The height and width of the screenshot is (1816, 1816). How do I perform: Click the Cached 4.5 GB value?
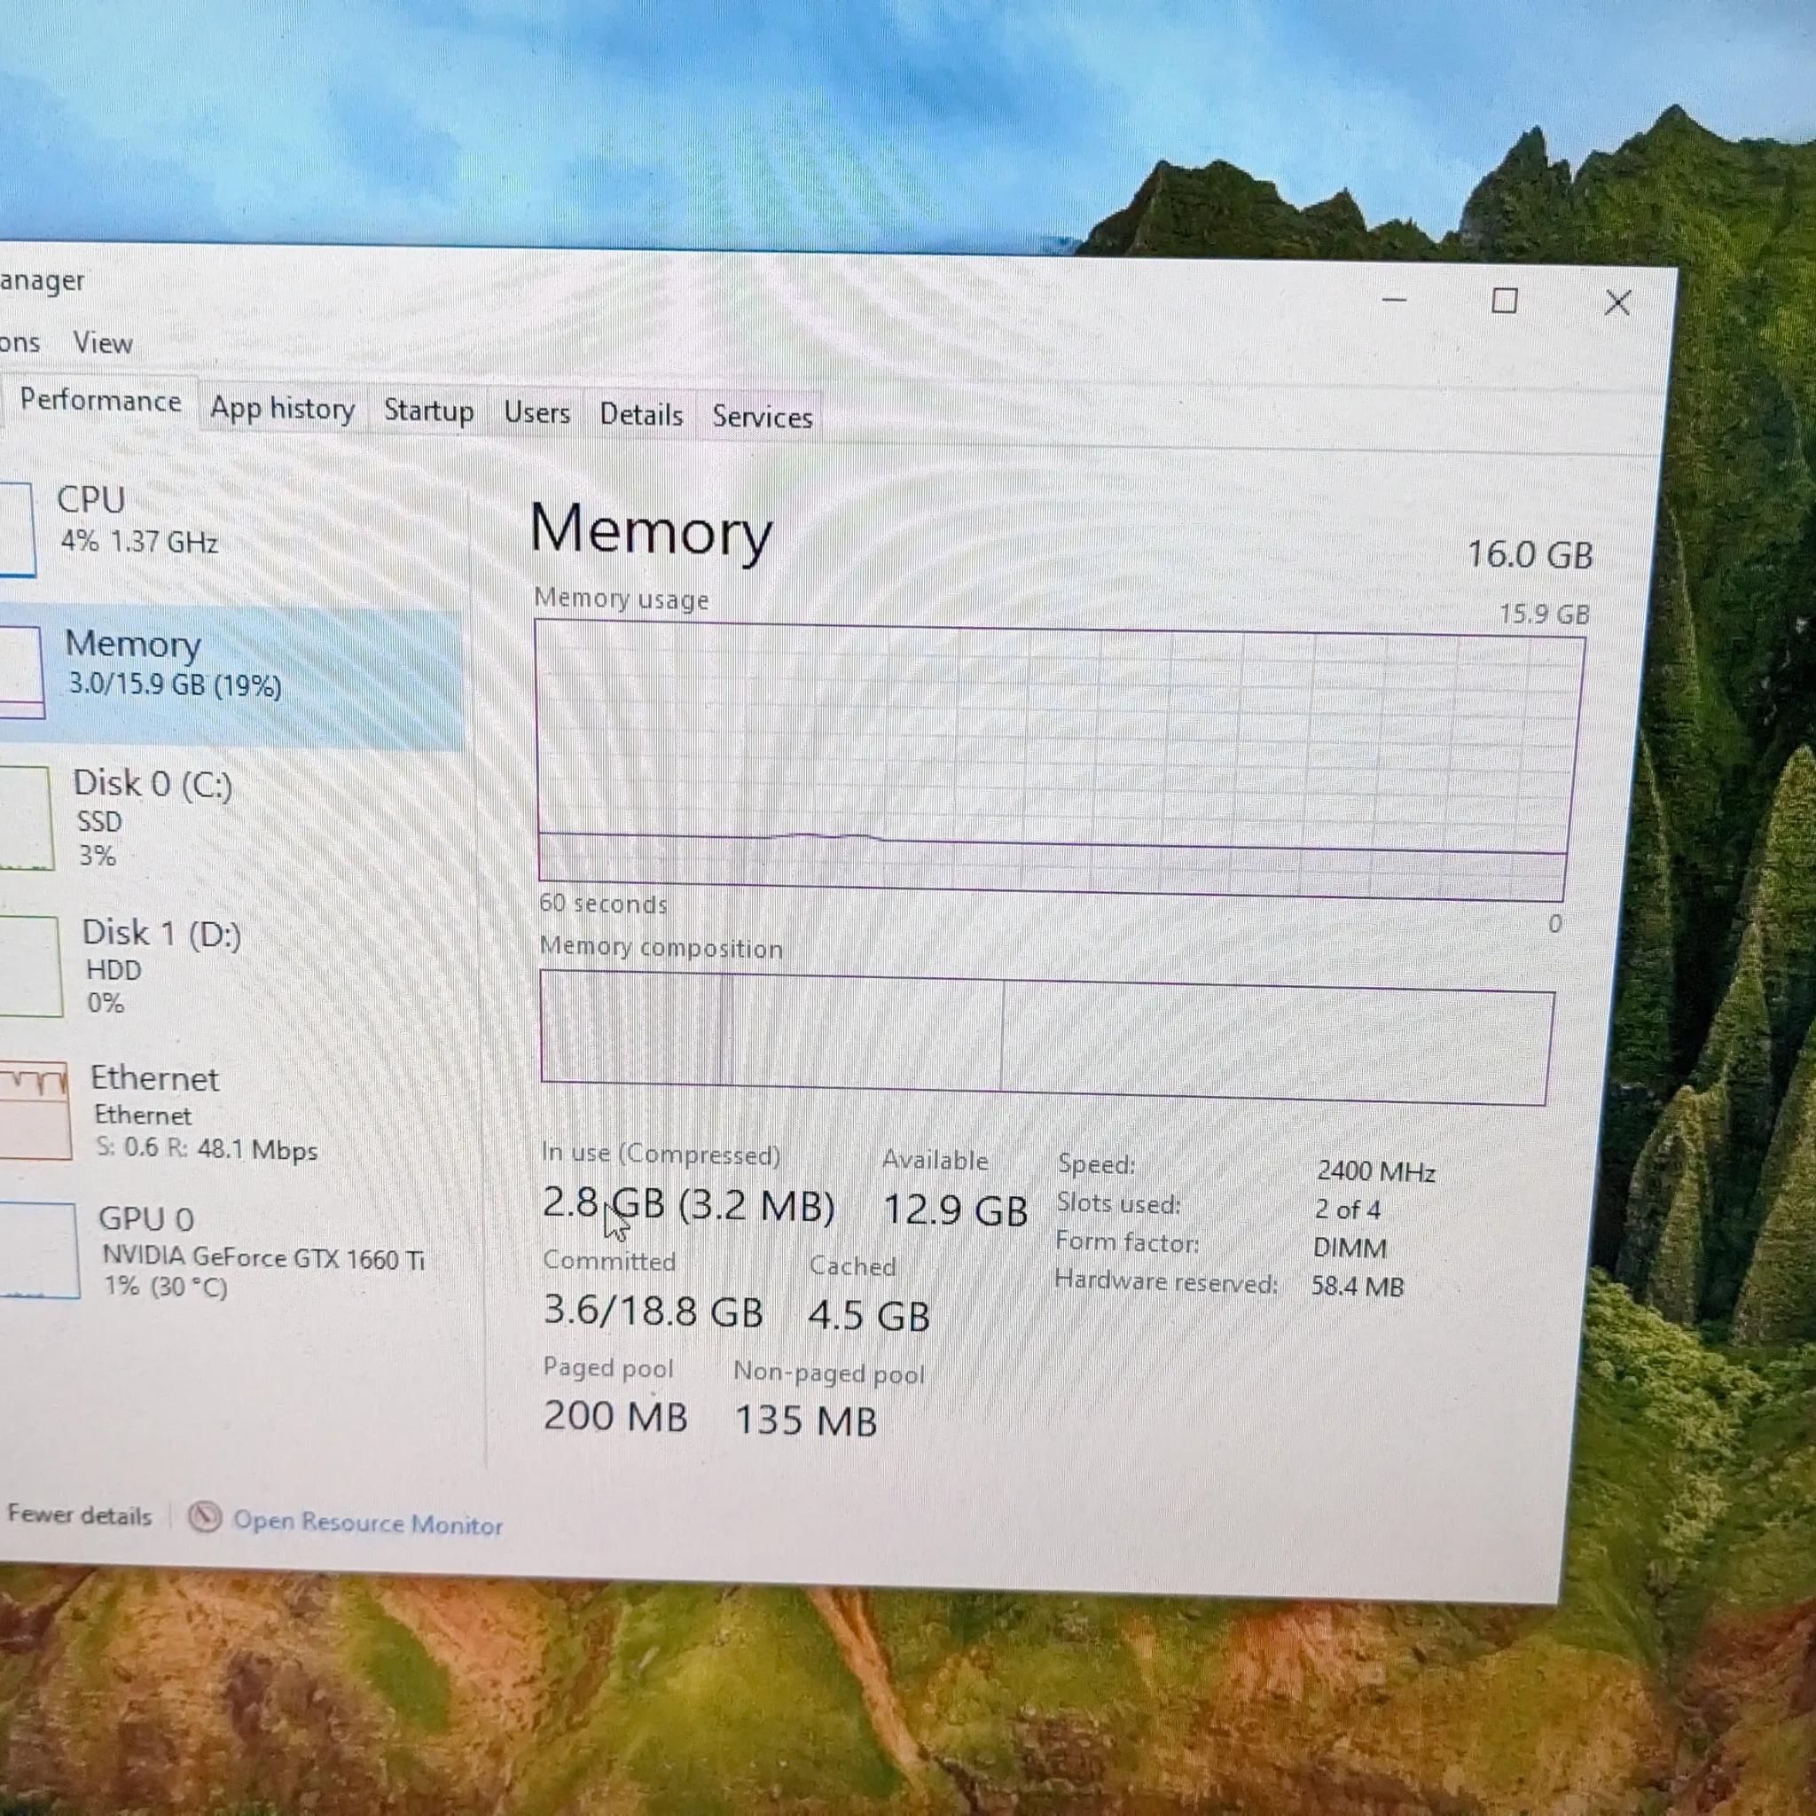(x=868, y=1315)
